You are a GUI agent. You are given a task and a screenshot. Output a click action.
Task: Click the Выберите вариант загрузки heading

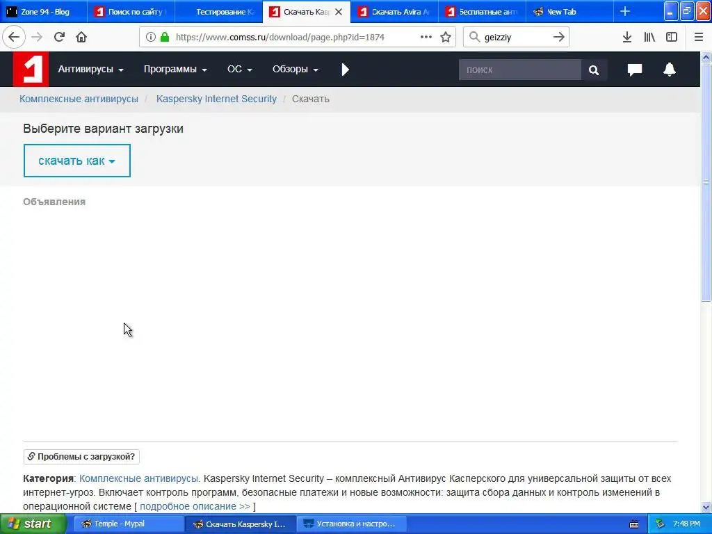pos(103,129)
